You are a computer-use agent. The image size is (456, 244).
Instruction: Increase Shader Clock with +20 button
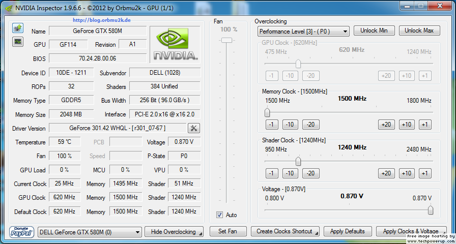coord(386,173)
